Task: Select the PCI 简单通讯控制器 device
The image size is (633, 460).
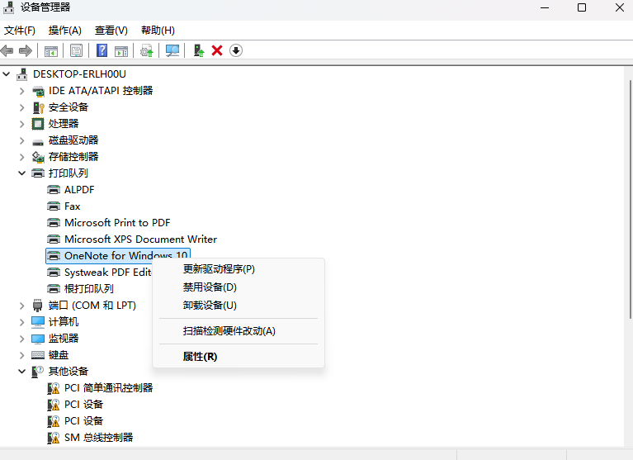Action: [x=109, y=388]
